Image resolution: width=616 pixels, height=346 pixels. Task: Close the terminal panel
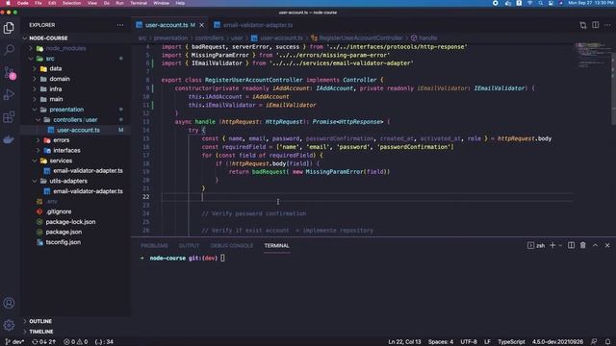[x=607, y=245]
